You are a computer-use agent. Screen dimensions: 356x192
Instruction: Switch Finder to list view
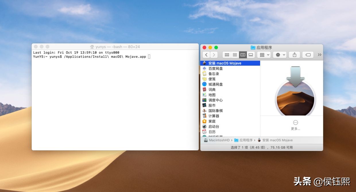[x=235, y=55]
